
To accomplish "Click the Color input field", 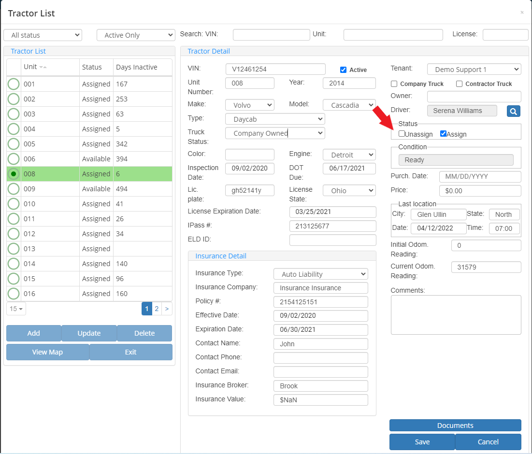I will [250, 154].
